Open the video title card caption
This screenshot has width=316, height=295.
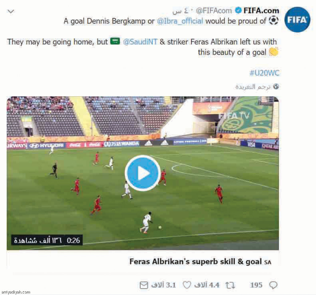(200, 262)
